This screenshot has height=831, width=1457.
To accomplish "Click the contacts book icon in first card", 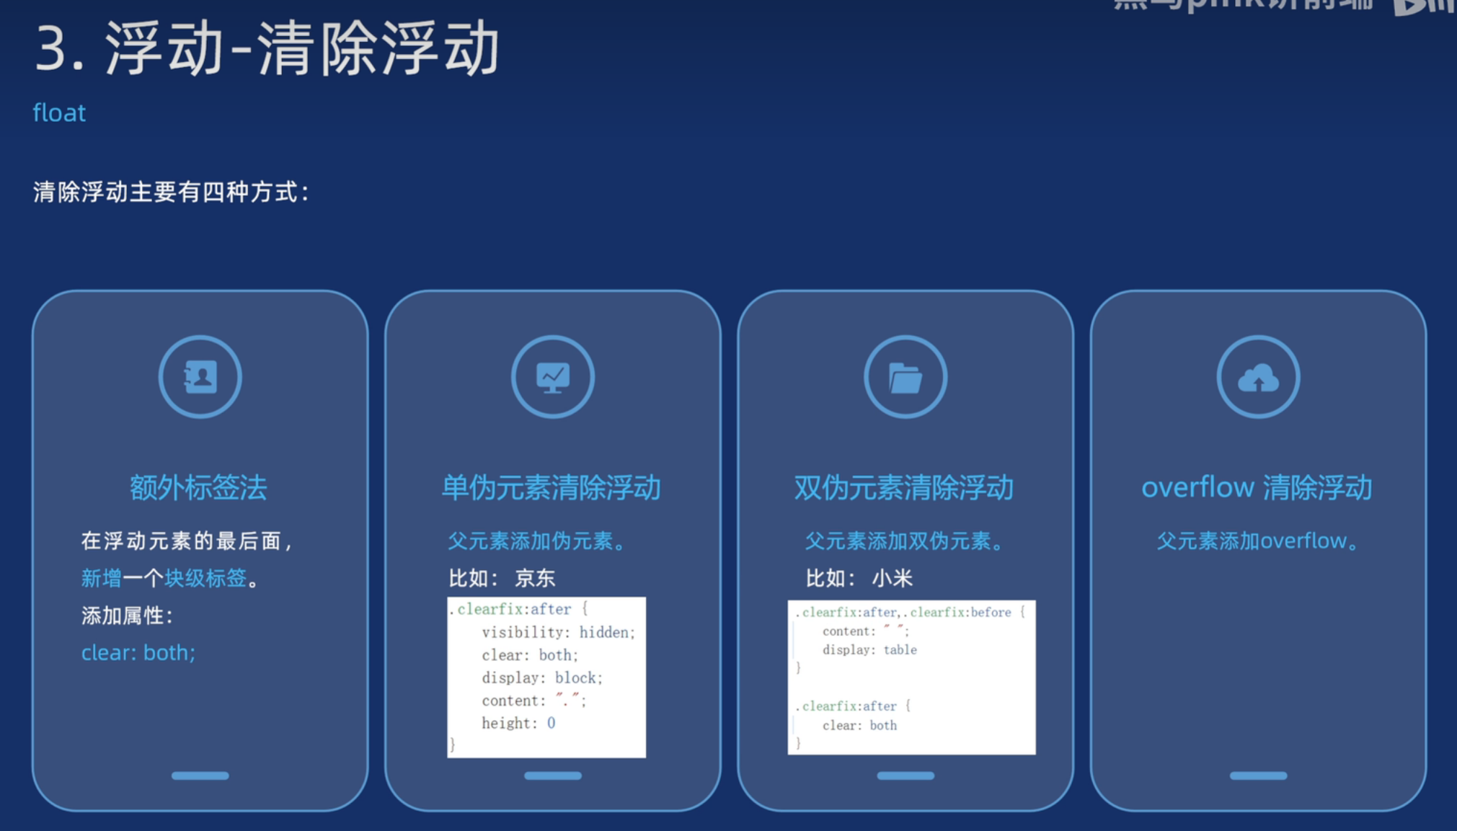I will point(200,377).
